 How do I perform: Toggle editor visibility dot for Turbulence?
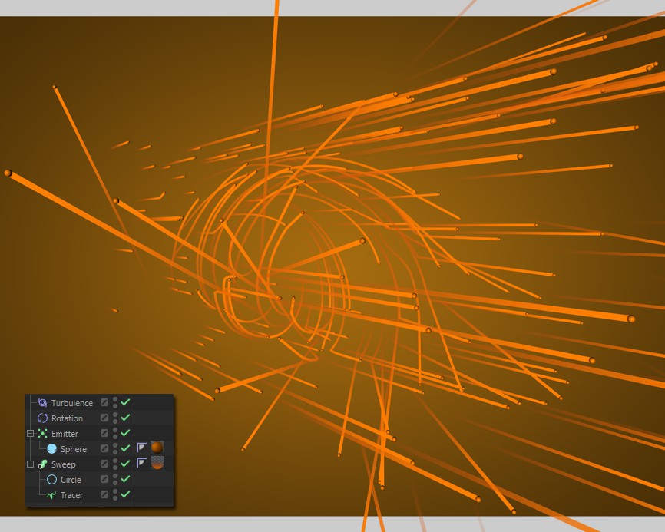[x=115, y=399]
